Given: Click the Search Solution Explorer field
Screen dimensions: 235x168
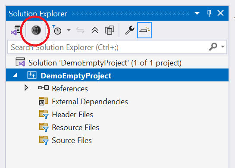Looking at the screenshot, I should click(108, 47).
